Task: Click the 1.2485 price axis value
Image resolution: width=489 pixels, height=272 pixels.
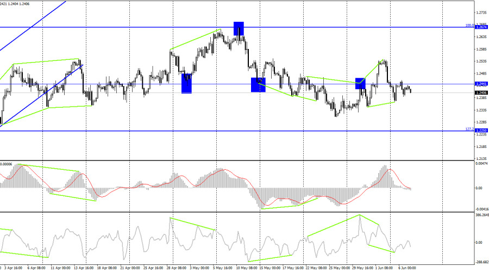Action: click(x=481, y=73)
